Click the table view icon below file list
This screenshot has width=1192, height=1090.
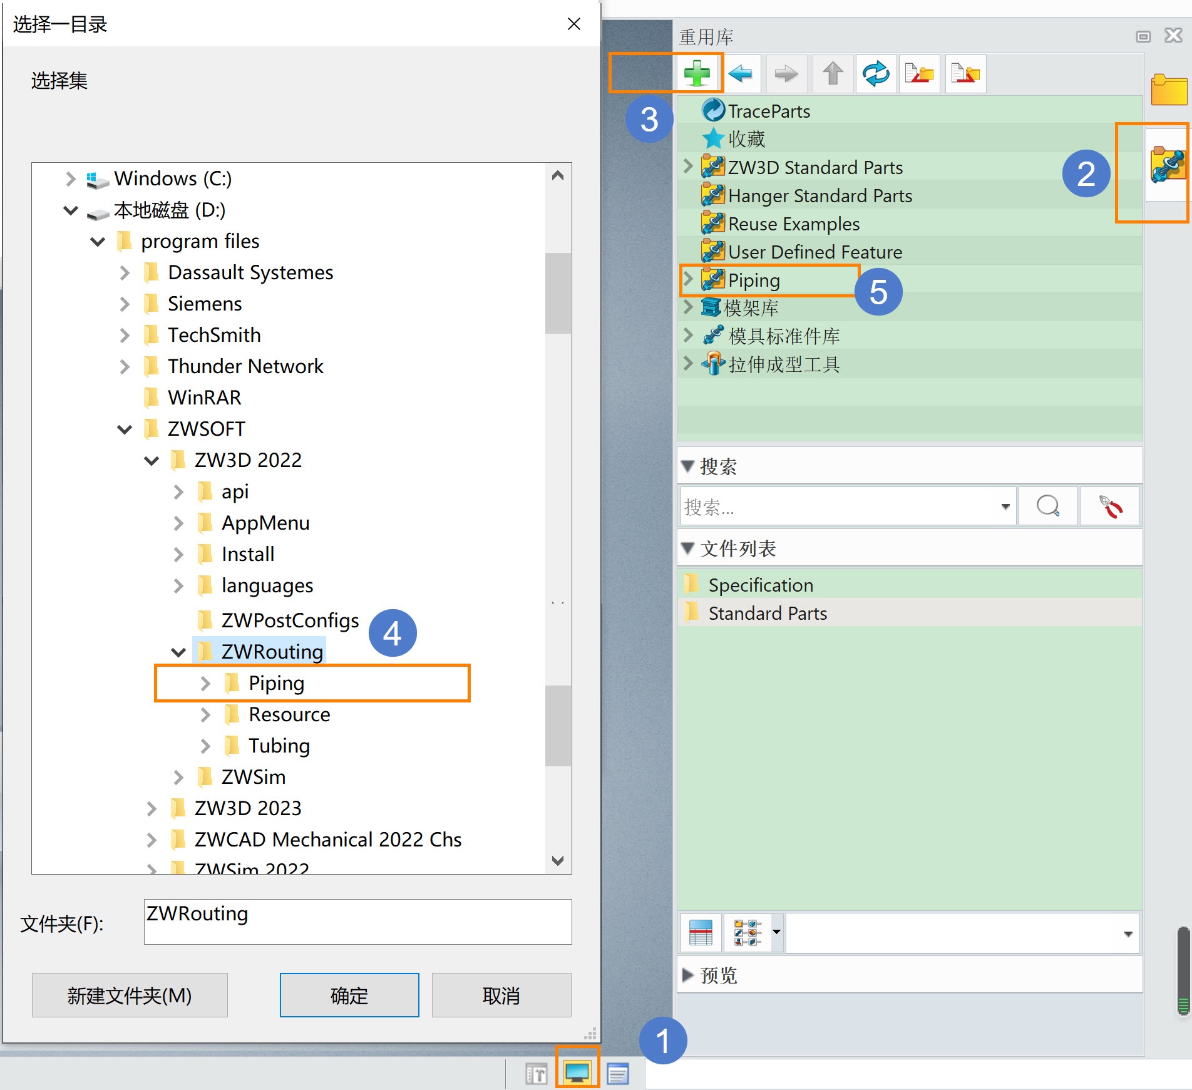click(701, 932)
